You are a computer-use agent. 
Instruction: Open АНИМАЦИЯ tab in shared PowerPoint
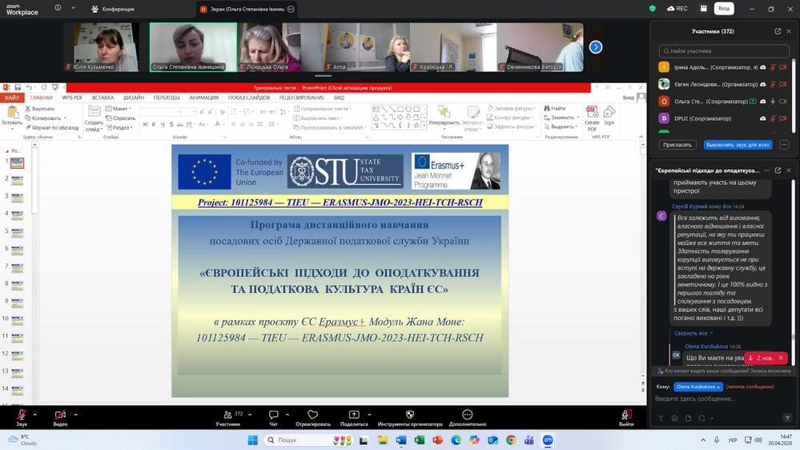203,98
